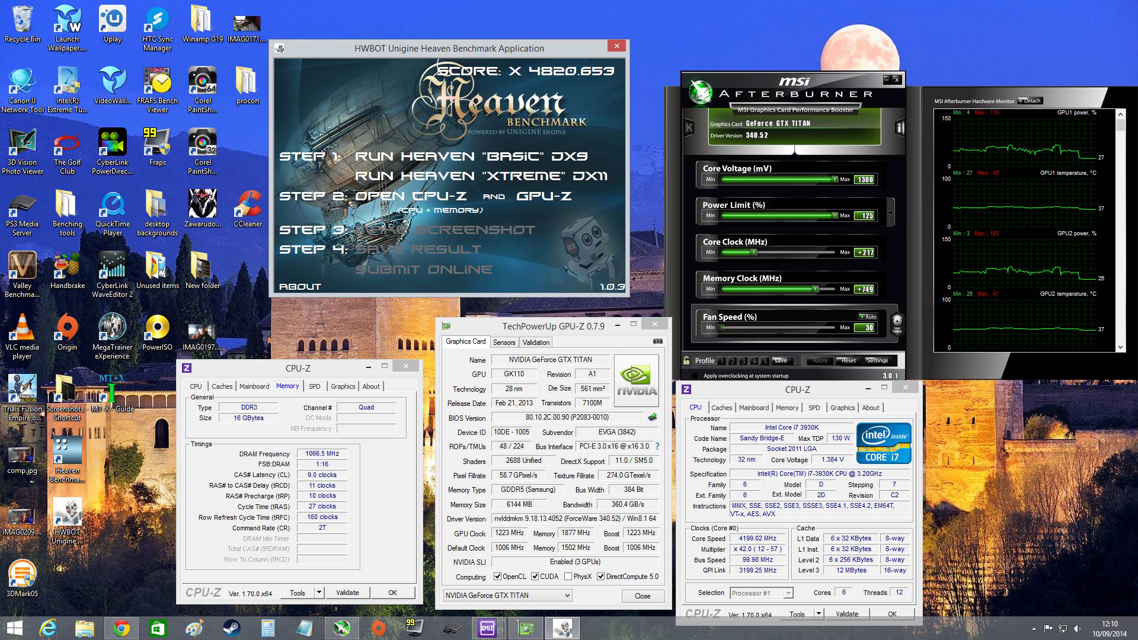Click the MSI Afterburner taskbar icon
Image resolution: width=1138 pixels, height=640 pixels.
pyautogui.click(x=341, y=628)
